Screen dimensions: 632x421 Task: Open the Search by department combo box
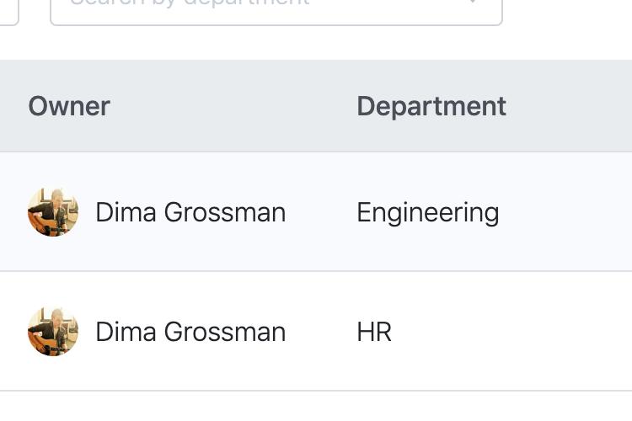[276, 10]
